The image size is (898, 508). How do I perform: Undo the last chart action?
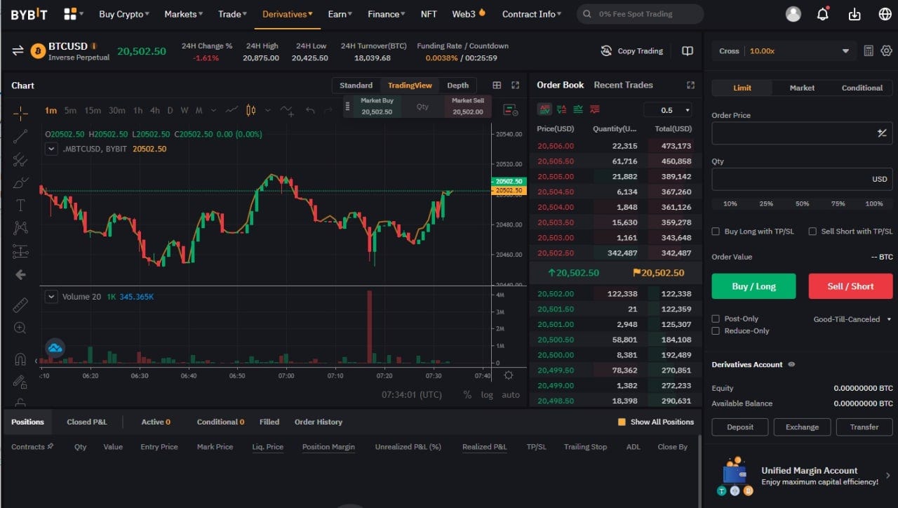click(310, 110)
